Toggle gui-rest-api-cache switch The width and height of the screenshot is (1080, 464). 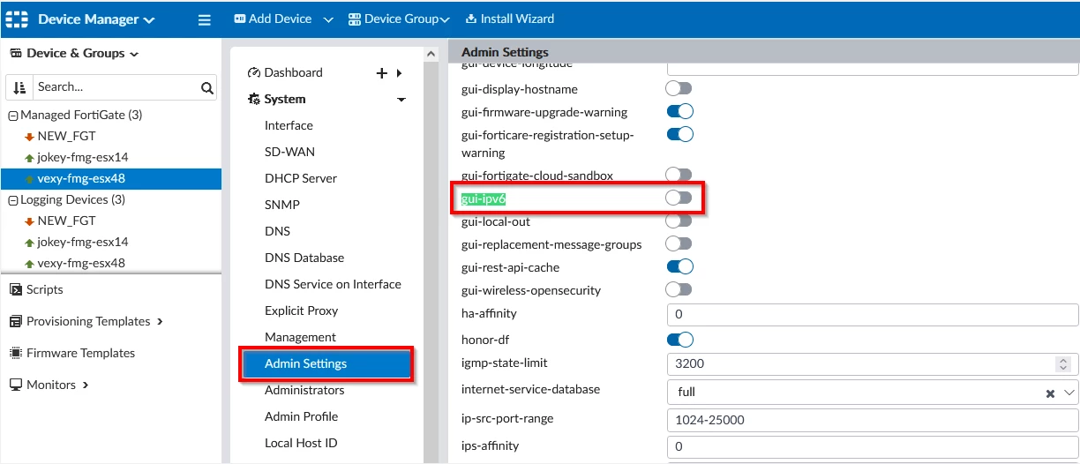[679, 267]
